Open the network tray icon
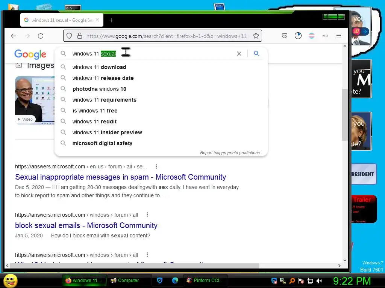 click(x=310, y=281)
